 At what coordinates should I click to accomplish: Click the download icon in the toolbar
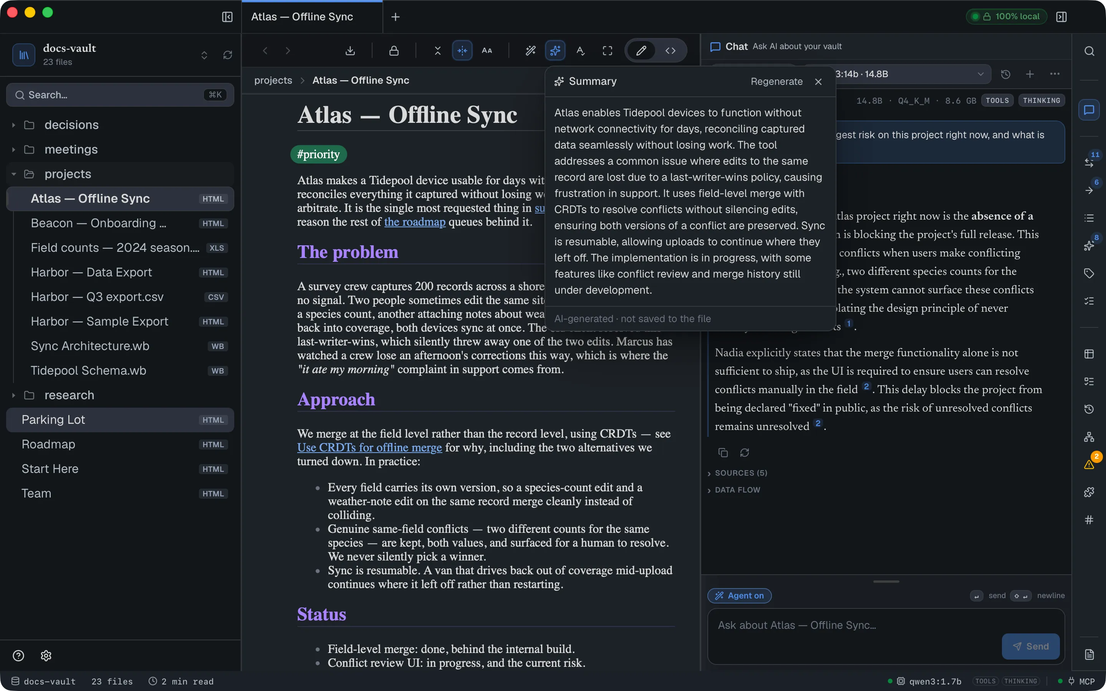point(350,51)
